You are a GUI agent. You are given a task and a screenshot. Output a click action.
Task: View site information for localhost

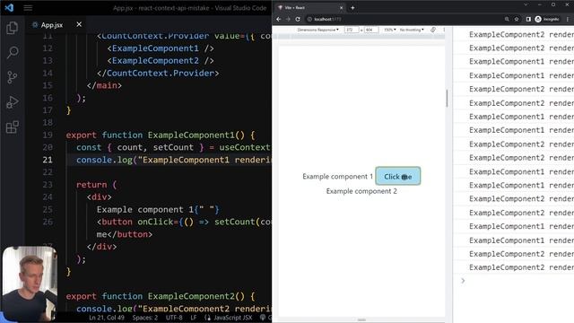pos(309,19)
